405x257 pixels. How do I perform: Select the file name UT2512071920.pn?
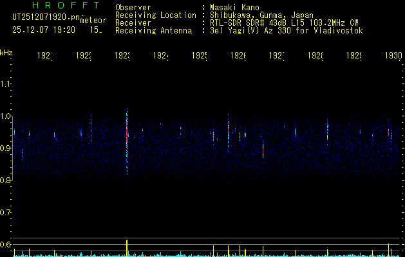[x=46, y=17]
